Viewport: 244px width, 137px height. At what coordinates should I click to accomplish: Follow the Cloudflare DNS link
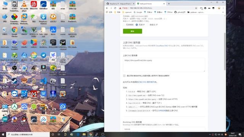(162, 46)
